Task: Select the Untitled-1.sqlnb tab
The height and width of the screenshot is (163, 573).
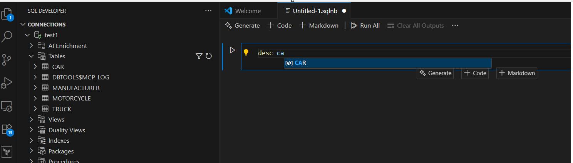Action: tap(315, 11)
